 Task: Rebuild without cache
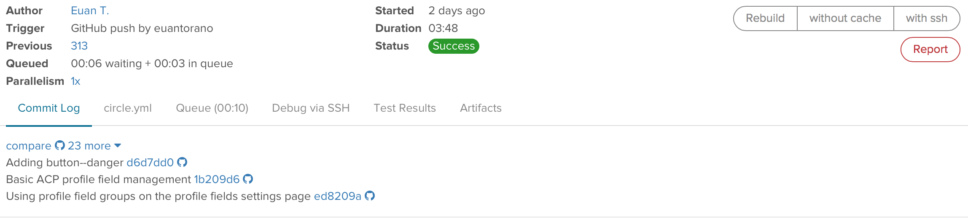tap(845, 18)
